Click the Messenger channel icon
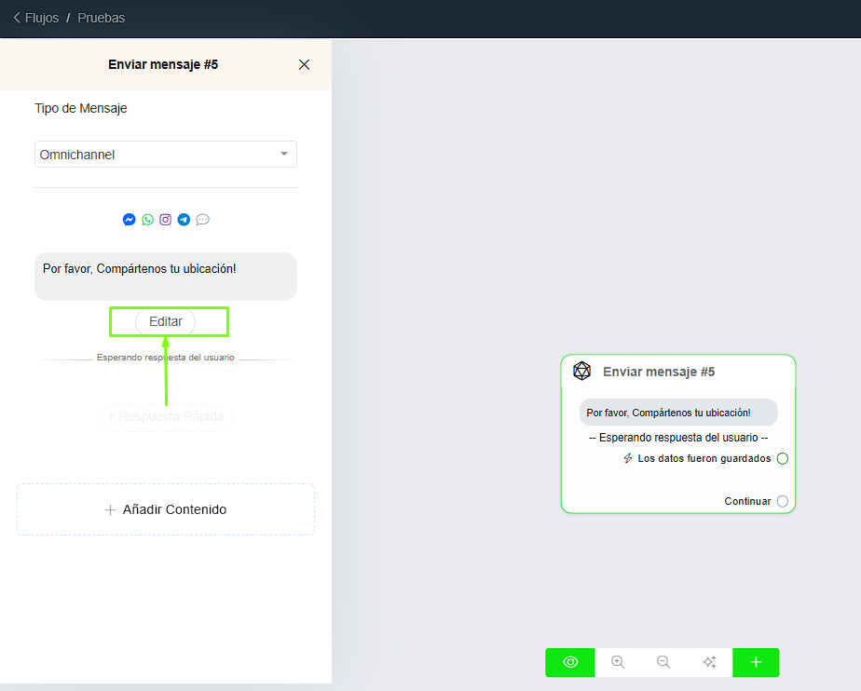 point(129,220)
